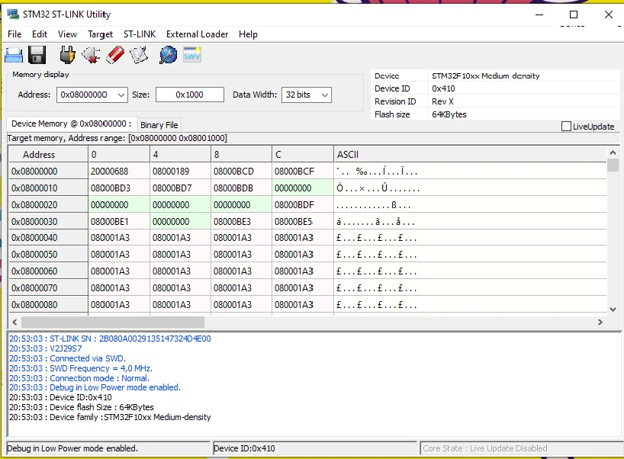Viewport: 624px width, 459px height.
Task: Click the Size input field
Action: (x=189, y=95)
